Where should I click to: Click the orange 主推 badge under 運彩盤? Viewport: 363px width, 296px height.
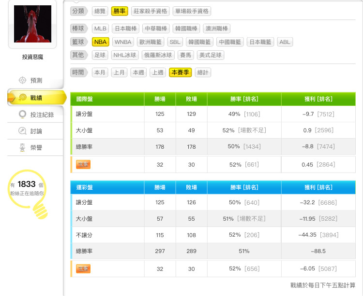(83, 268)
